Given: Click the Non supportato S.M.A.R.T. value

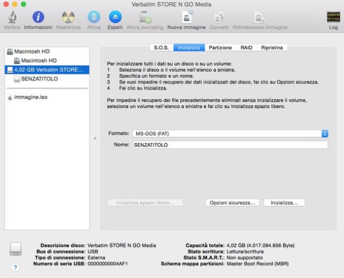Looking at the screenshot, I should (245, 257).
